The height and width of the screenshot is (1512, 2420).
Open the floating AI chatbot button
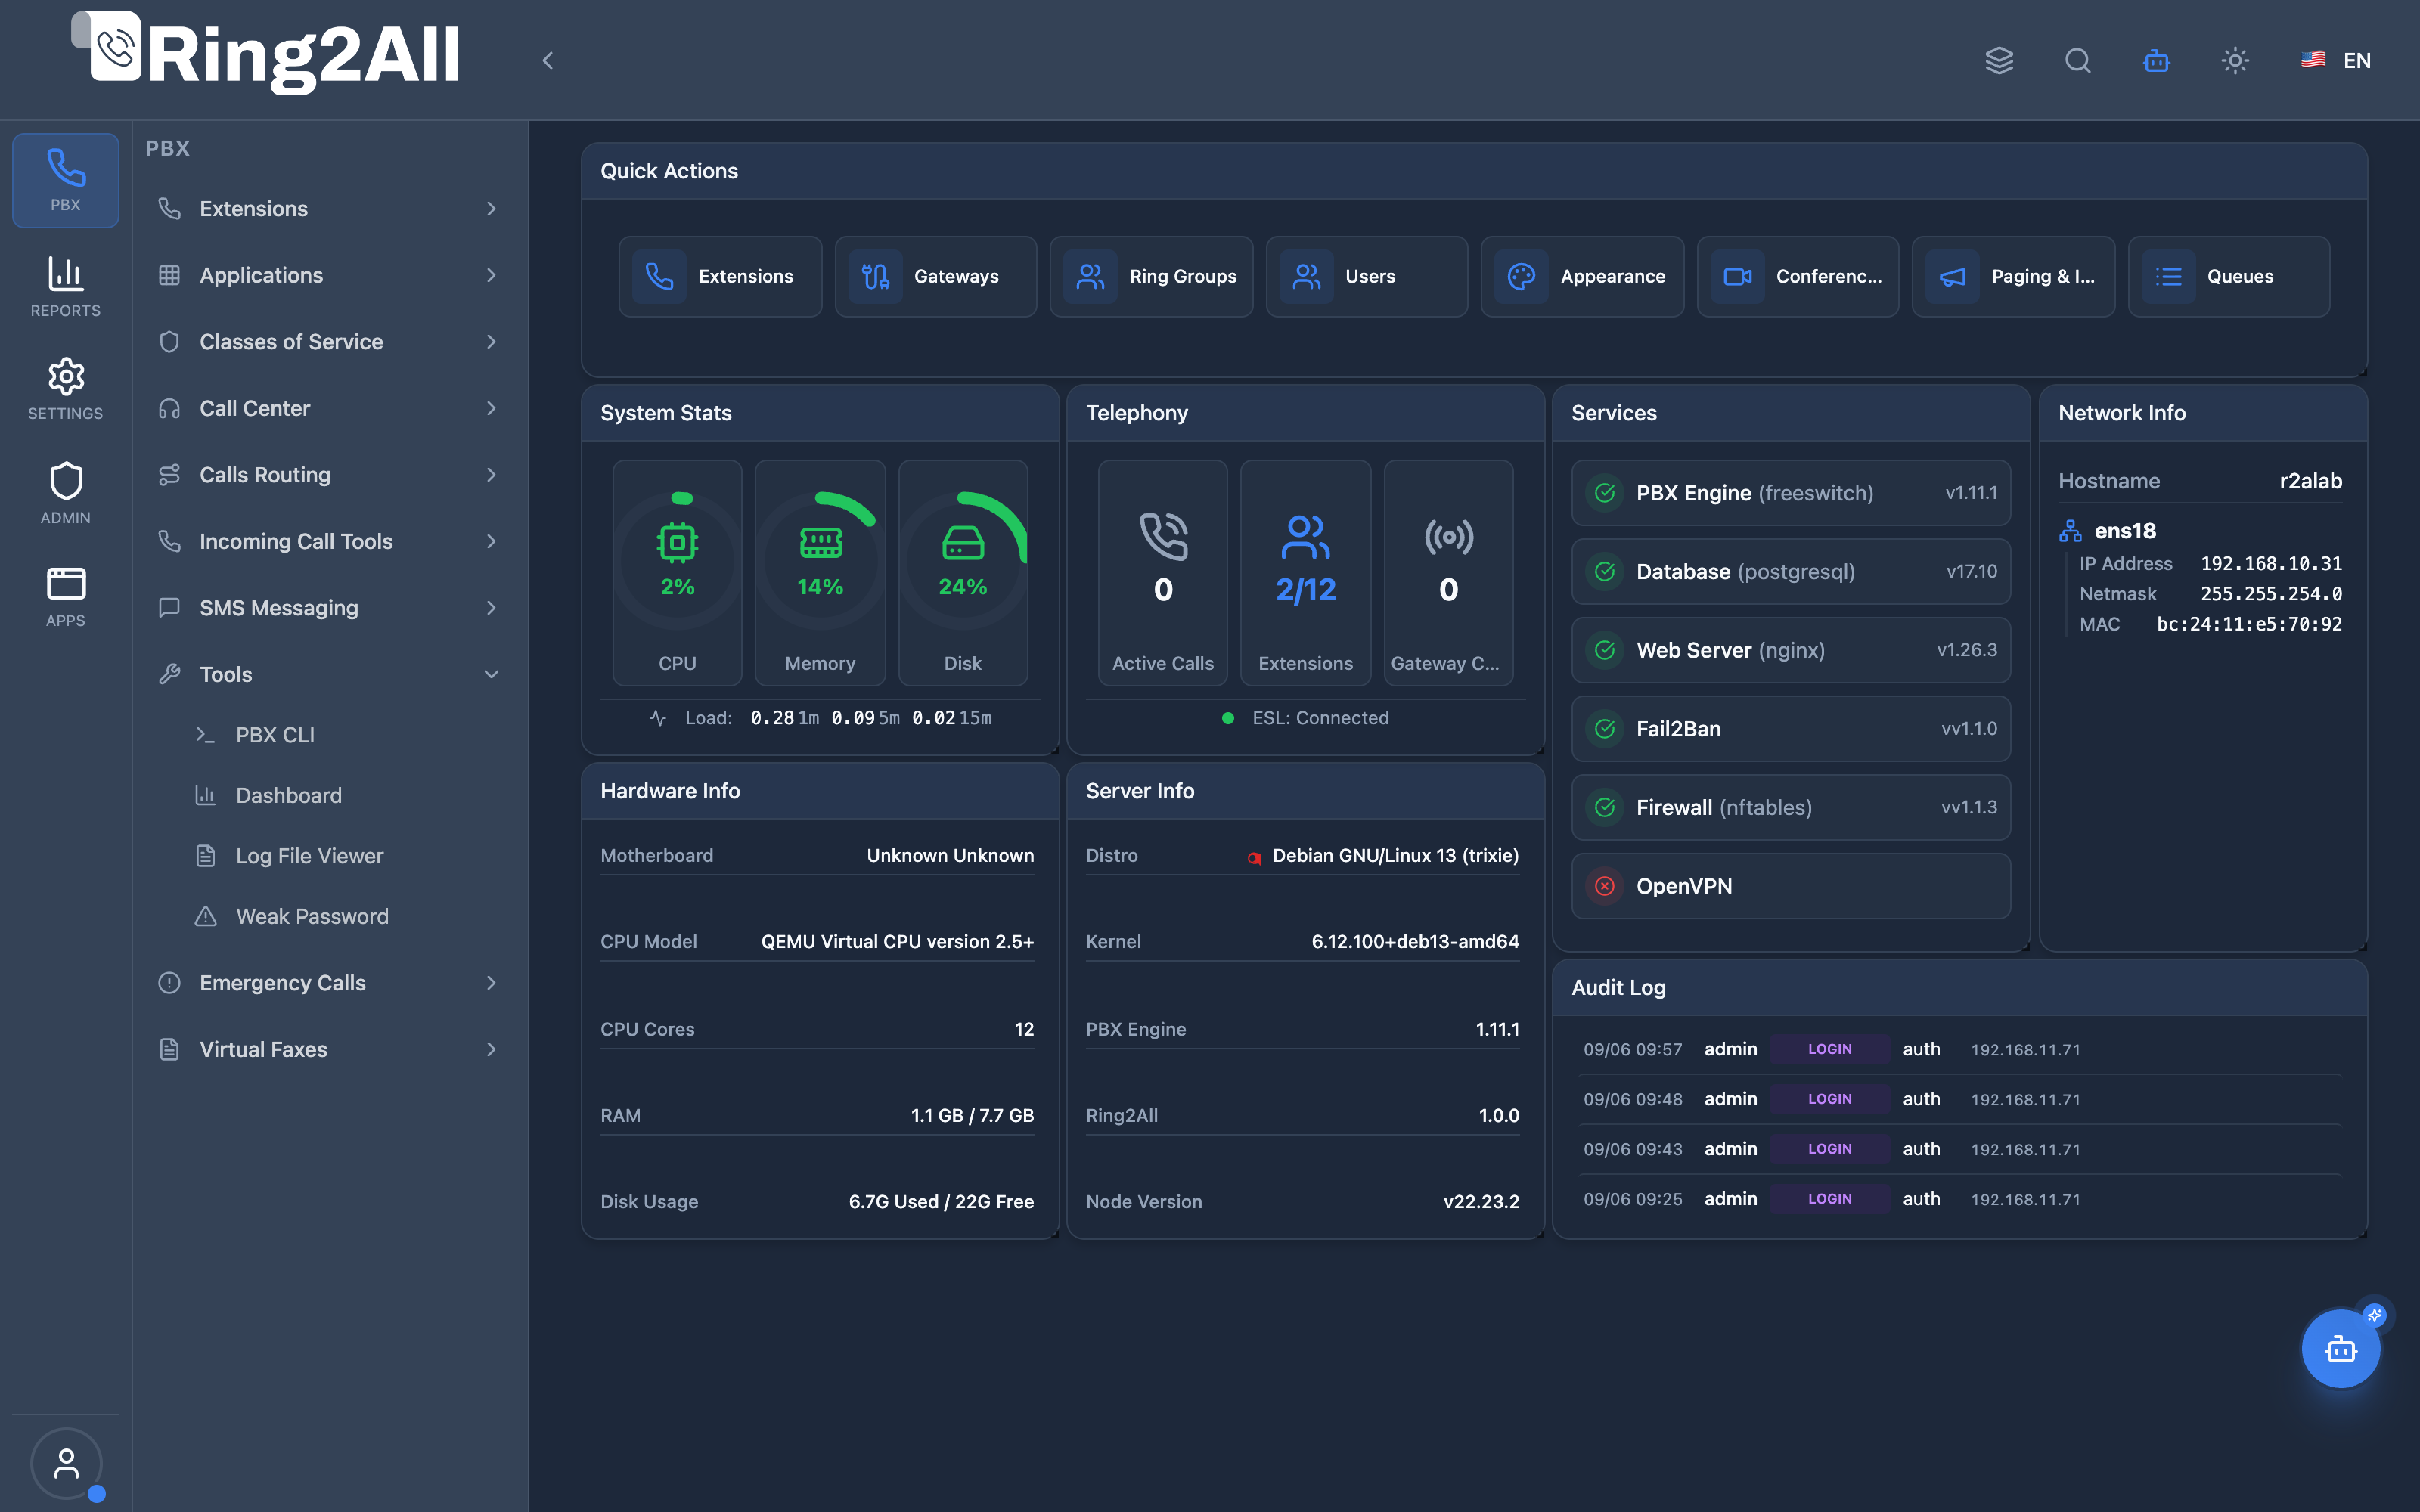pyautogui.click(x=2341, y=1349)
